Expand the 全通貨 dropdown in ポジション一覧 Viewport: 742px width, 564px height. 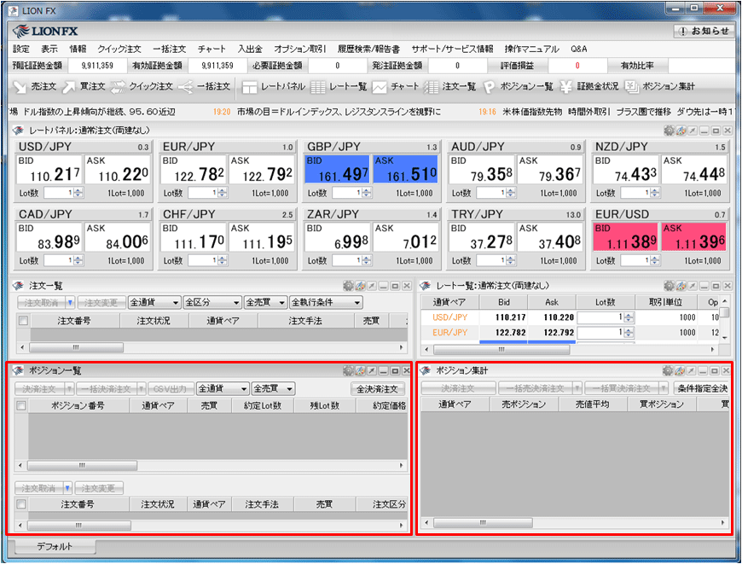point(223,389)
